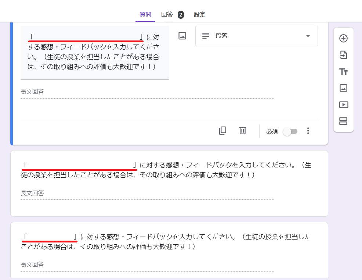Go to the 設定 settings tab
This screenshot has width=362, height=280.
pyautogui.click(x=200, y=15)
